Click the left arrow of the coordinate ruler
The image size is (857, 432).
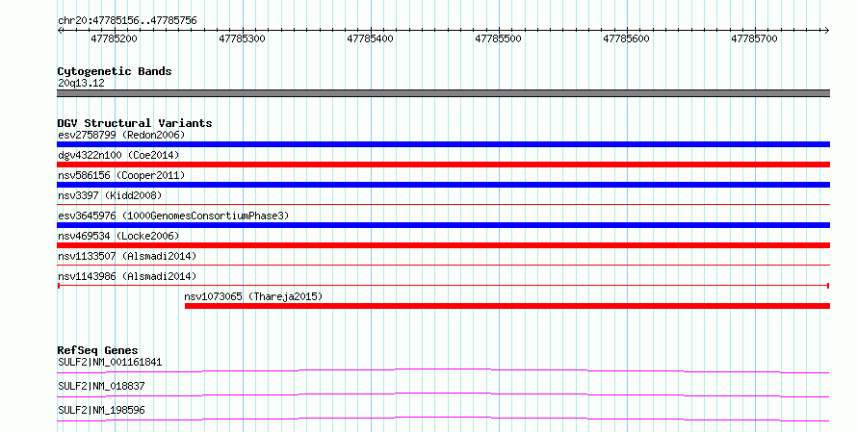[60, 31]
